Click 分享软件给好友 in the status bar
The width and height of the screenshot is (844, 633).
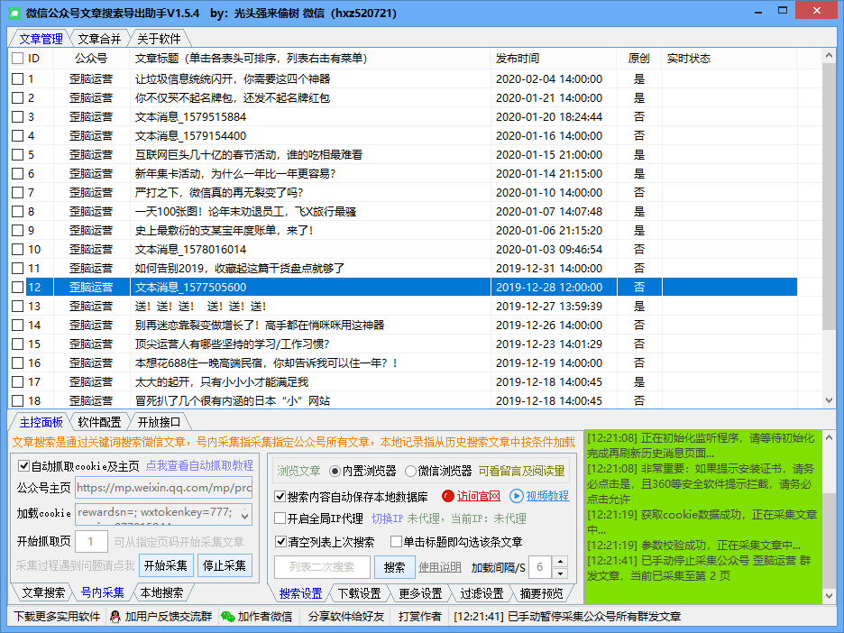(x=346, y=616)
